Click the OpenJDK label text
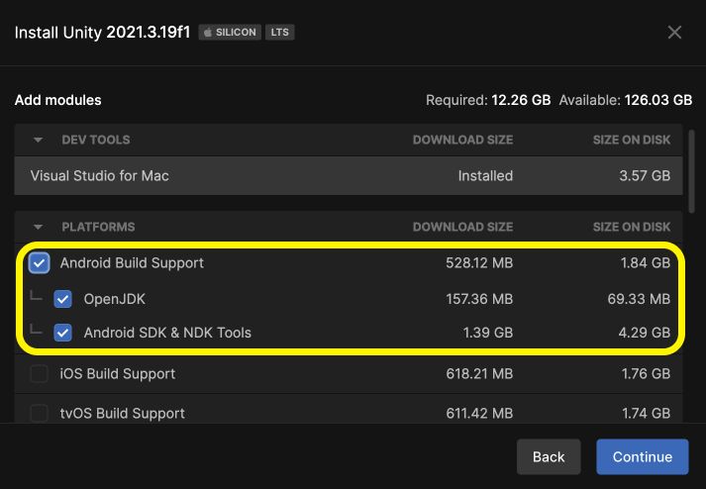Image resolution: width=706 pixels, height=489 pixels. (114, 299)
